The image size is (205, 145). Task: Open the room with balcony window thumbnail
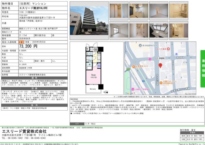coord(119,31)
